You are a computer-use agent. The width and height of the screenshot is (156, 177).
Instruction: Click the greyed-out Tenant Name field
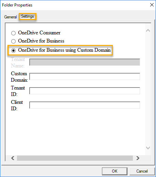[x=85, y=62]
